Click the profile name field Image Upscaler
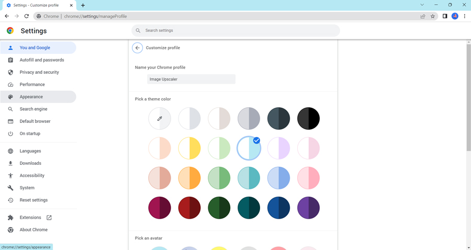The image size is (471, 250). click(191, 79)
